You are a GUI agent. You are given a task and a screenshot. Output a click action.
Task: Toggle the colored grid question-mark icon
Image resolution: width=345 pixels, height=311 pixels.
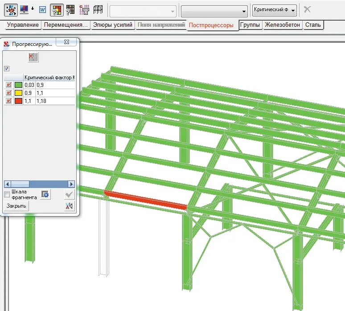pos(57,10)
